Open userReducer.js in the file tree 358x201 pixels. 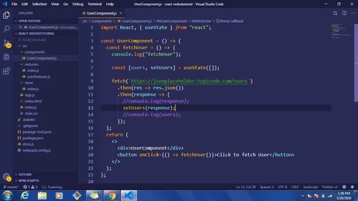coord(39,76)
